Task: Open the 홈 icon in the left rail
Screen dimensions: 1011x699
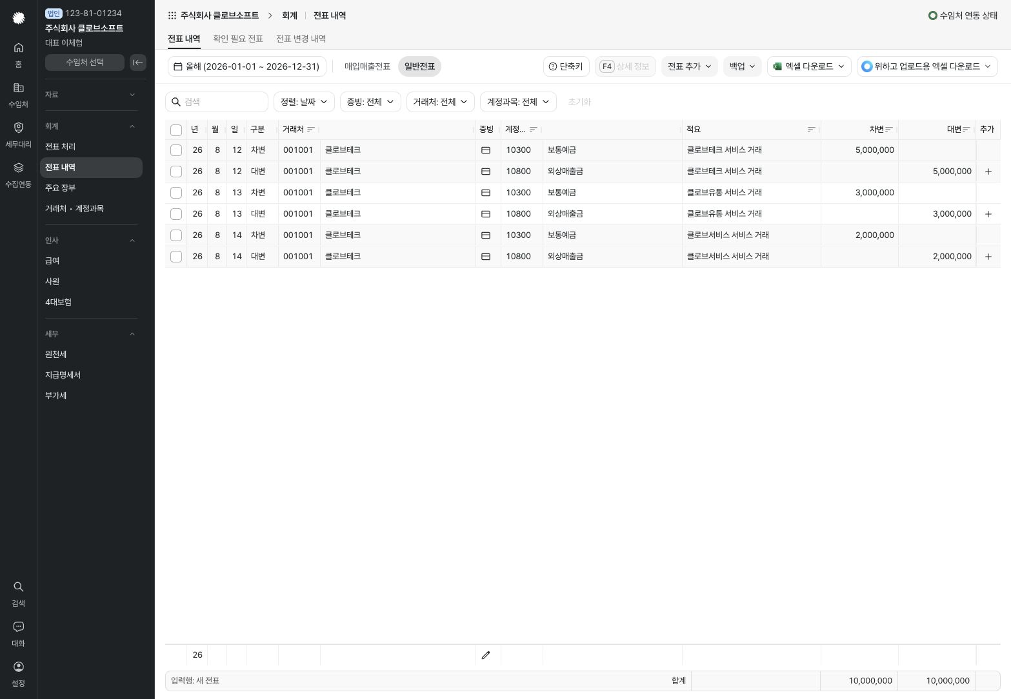Action: pos(18,54)
